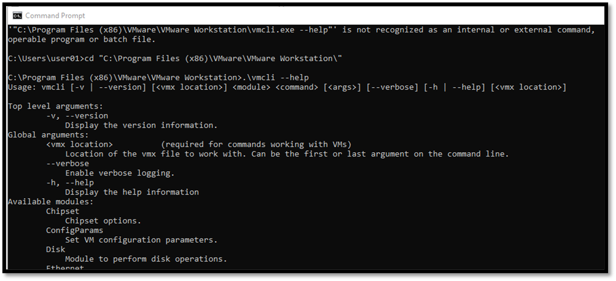Click the 'not recognized' error message line

pos(301,30)
